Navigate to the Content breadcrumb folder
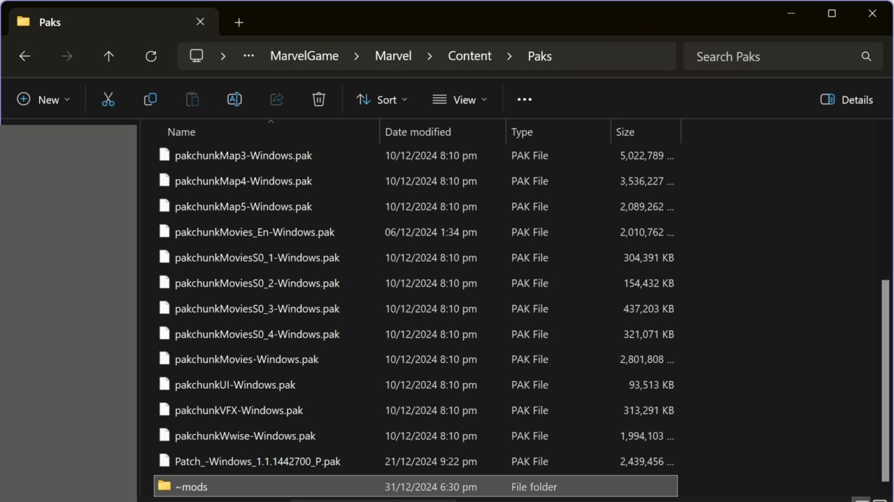Image resolution: width=894 pixels, height=502 pixels. (x=469, y=56)
